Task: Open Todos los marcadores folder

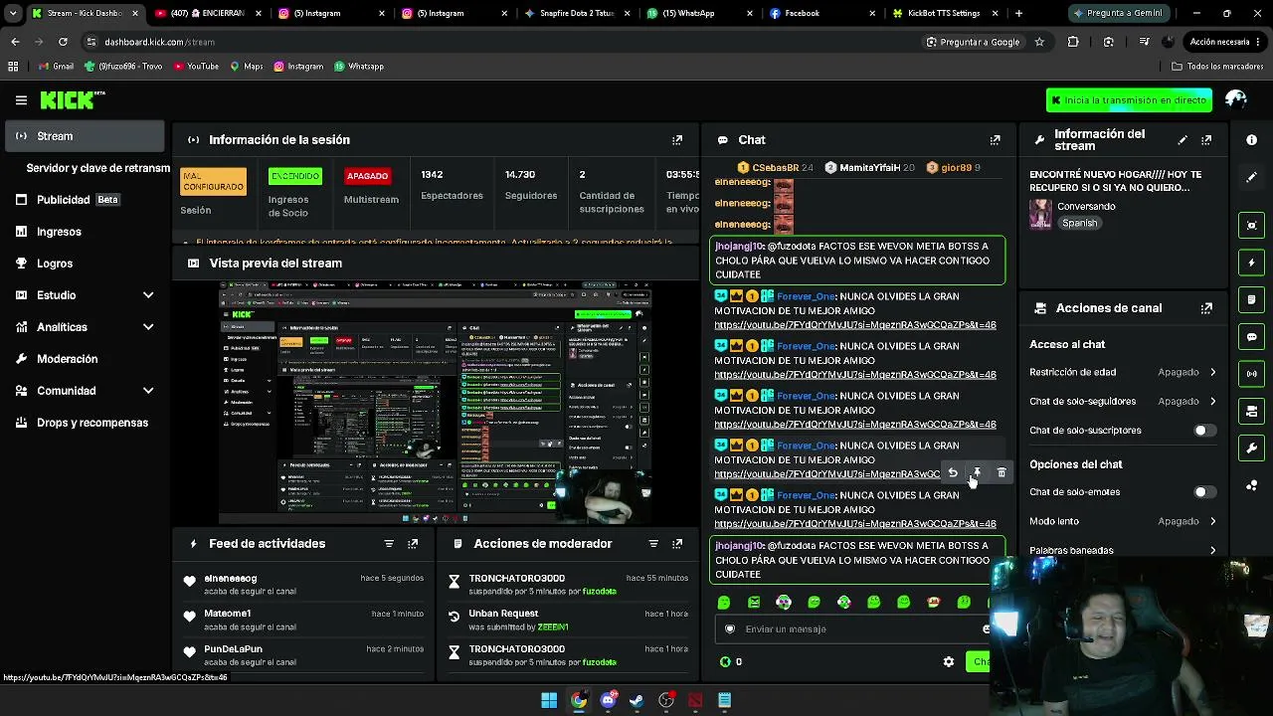Action: click(1217, 67)
